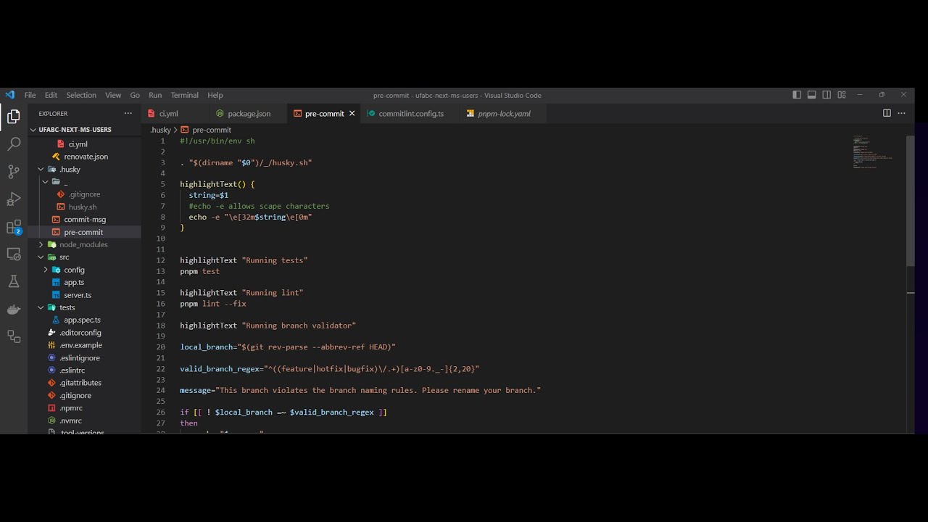Image resolution: width=928 pixels, height=522 pixels.
Task: Toggle bottom panel layout icon
Action: point(811,95)
